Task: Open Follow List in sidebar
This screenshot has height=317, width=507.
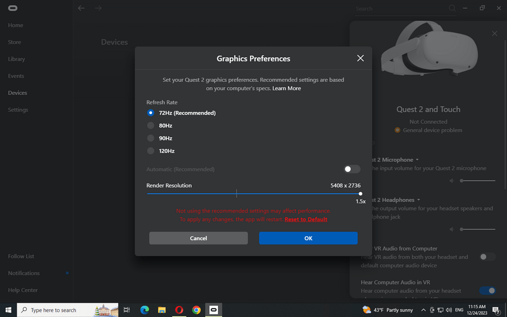Action: tap(21, 256)
